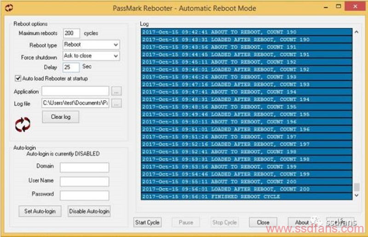Click the Pause button
The width and height of the screenshot is (368, 237).
point(186,222)
